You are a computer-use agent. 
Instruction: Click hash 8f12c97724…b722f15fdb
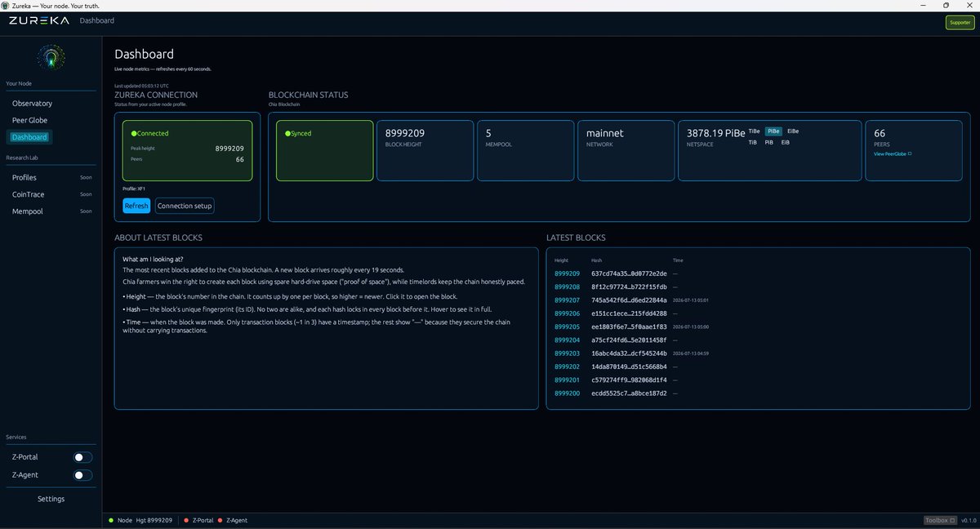629,287
